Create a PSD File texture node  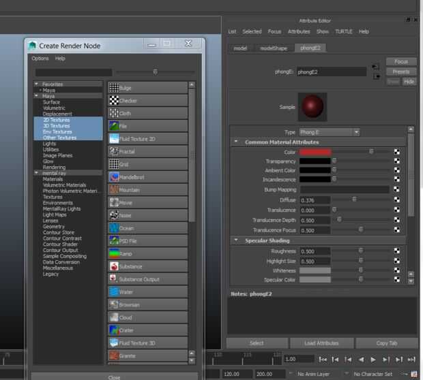coord(147,241)
